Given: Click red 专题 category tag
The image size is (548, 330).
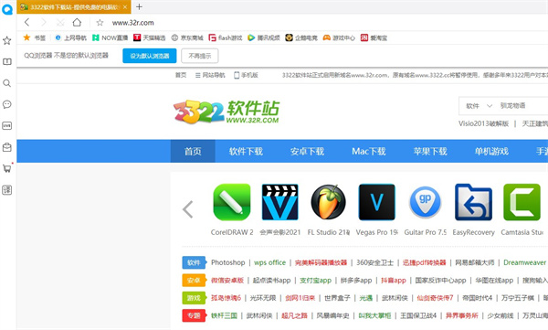Looking at the screenshot, I should click(x=194, y=315).
